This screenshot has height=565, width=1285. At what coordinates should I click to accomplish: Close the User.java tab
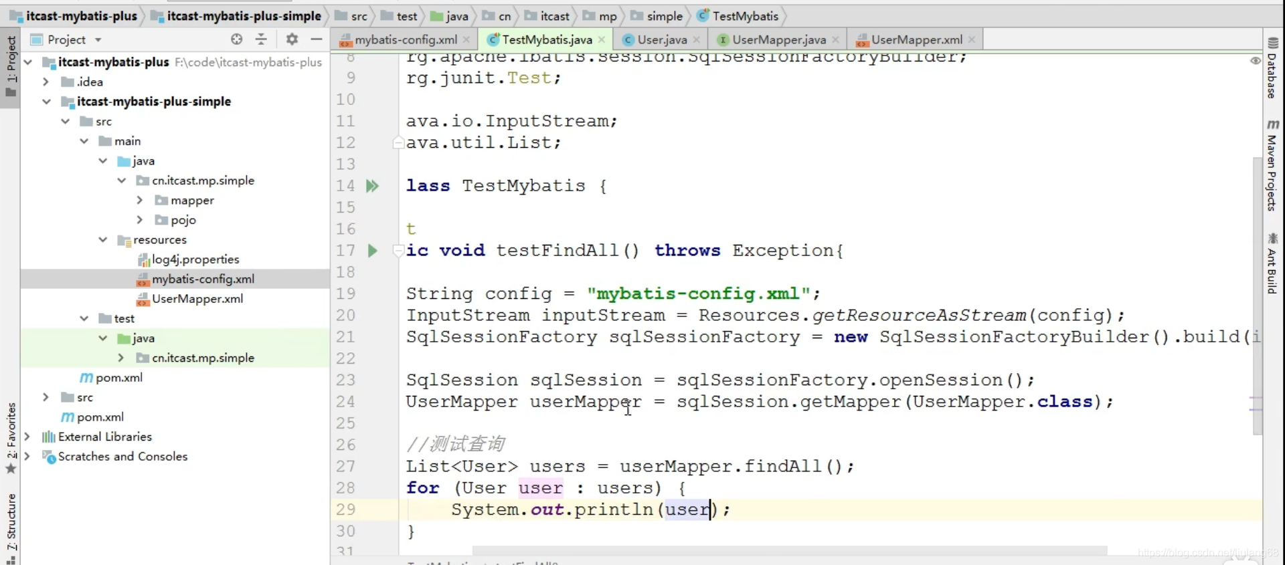coord(697,39)
